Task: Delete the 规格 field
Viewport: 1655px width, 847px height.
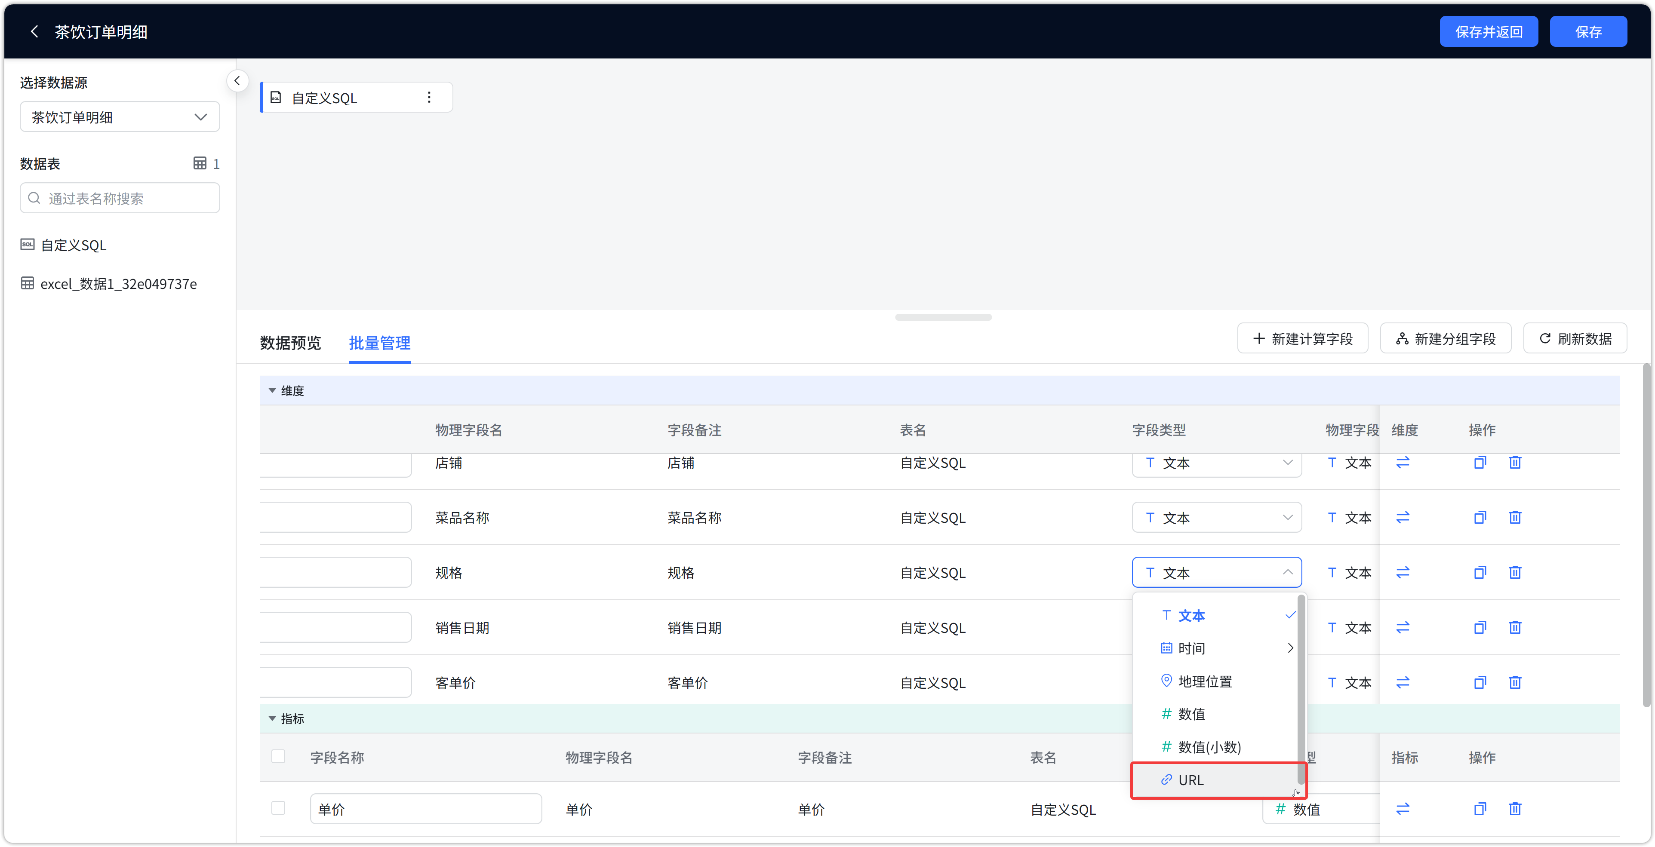Action: [1515, 572]
